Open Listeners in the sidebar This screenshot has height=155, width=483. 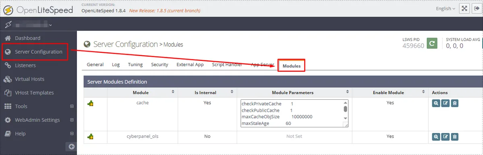pos(25,65)
